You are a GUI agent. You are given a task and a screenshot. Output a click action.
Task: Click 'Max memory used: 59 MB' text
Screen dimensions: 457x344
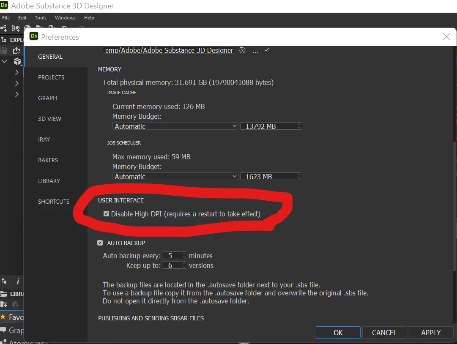(x=151, y=157)
